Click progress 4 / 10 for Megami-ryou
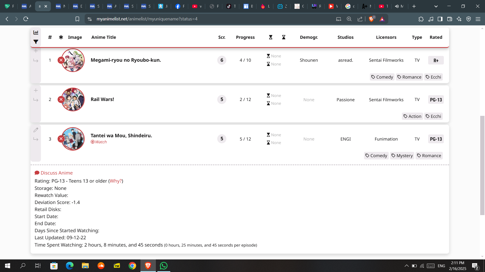Viewport: 485px width, 272px height. pyautogui.click(x=245, y=60)
